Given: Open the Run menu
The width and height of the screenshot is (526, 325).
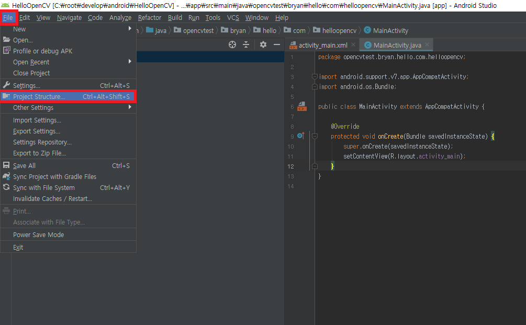Looking at the screenshot, I should [194, 17].
